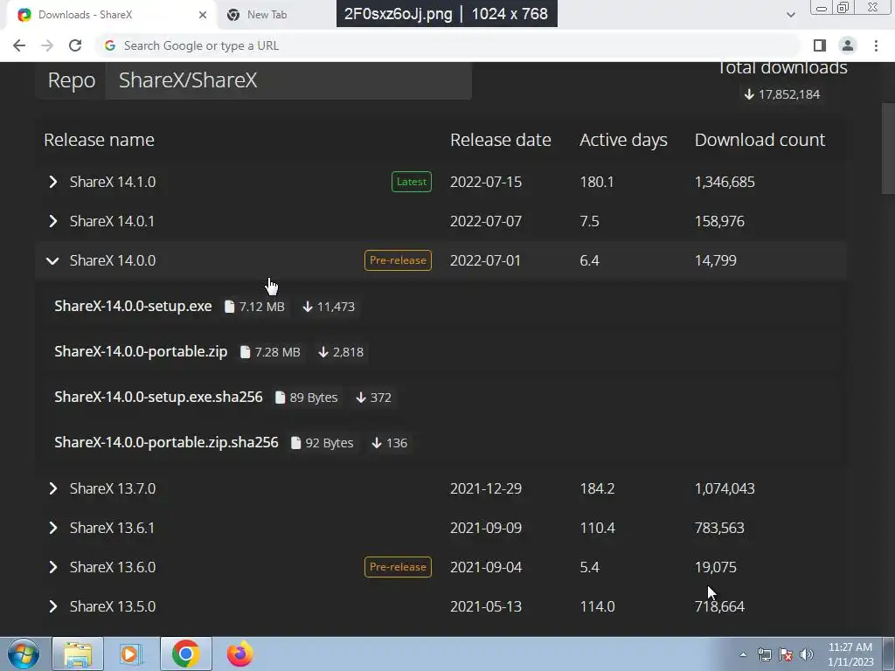Click the page vertical scrollbar thumb
The height and width of the screenshot is (671, 895).
pyautogui.click(x=888, y=149)
